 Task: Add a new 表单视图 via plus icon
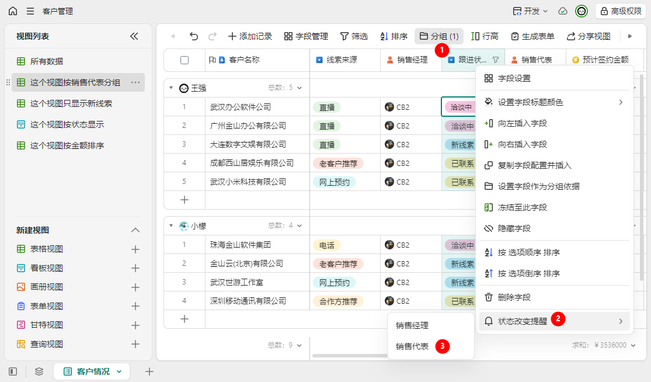click(135, 306)
